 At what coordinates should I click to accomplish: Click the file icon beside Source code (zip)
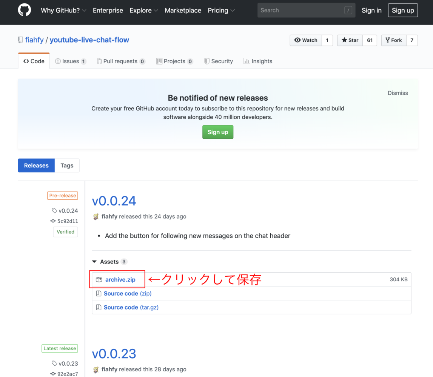pyautogui.click(x=99, y=293)
